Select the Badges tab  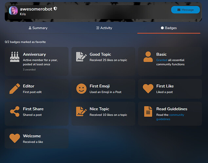[x=169, y=28]
